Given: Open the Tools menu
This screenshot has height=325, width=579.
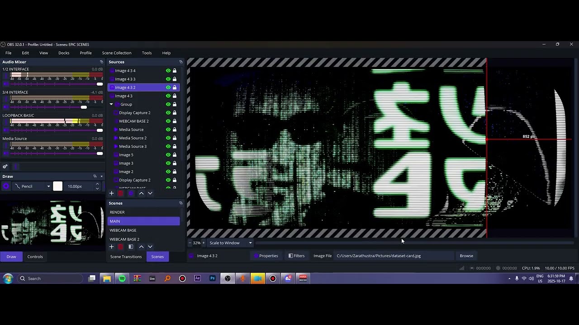Looking at the screenshot, I should 147,53.
